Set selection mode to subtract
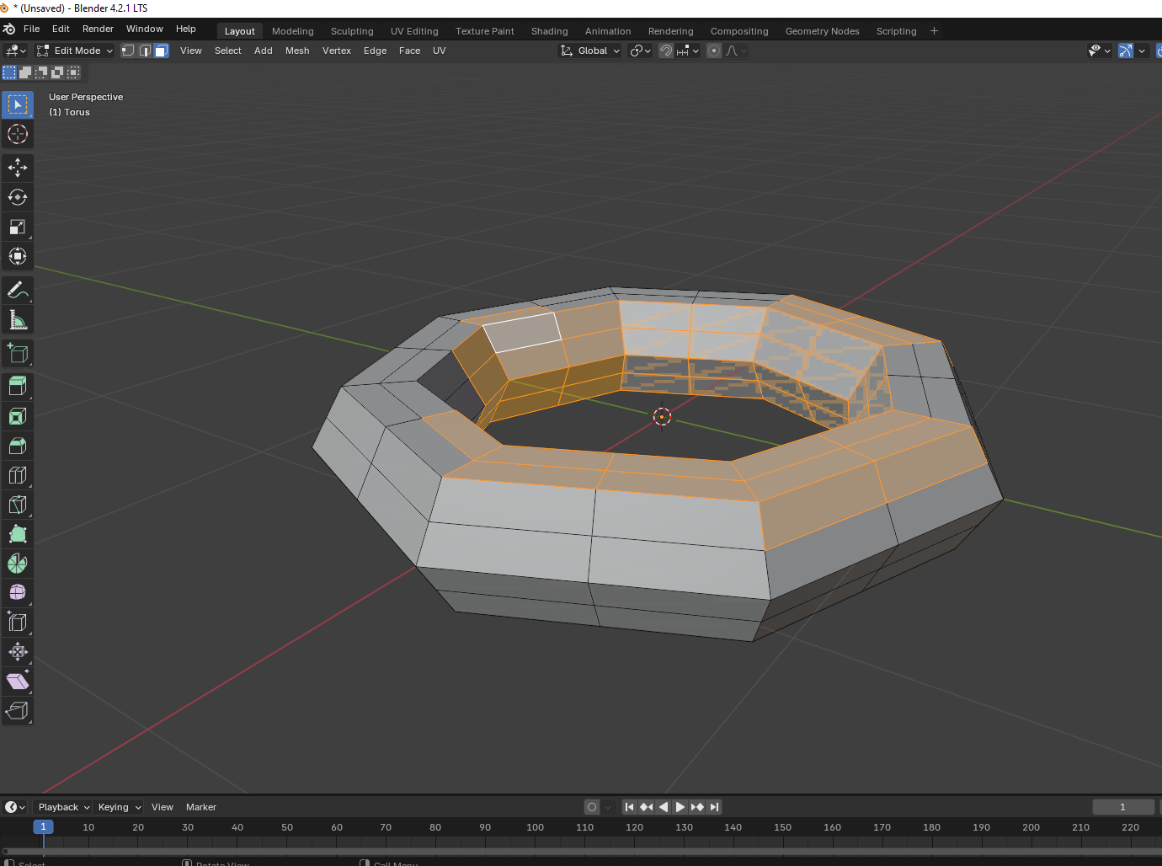 (41, 72)
